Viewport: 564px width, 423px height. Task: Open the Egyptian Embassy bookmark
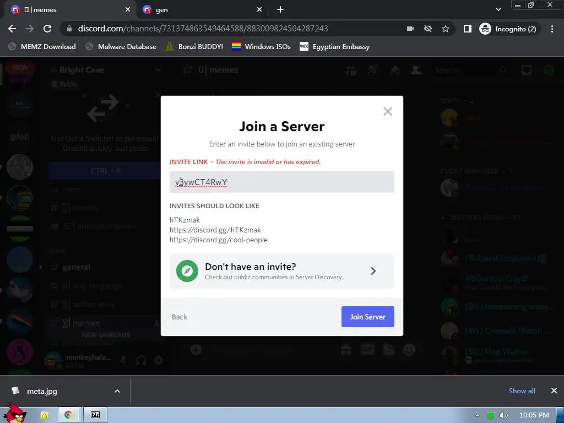334,46
